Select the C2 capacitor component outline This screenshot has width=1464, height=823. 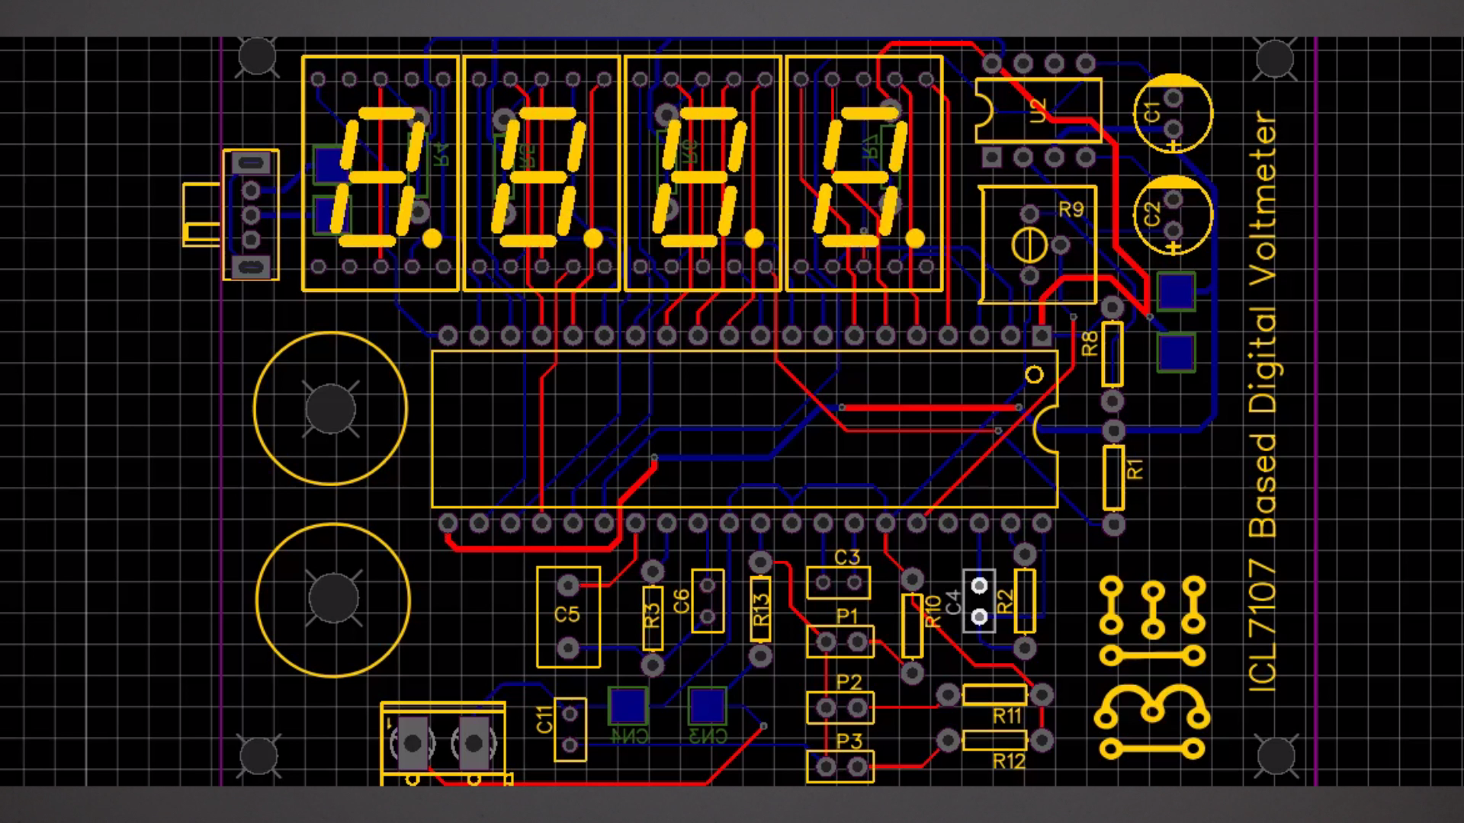[x=1174, y=217]
